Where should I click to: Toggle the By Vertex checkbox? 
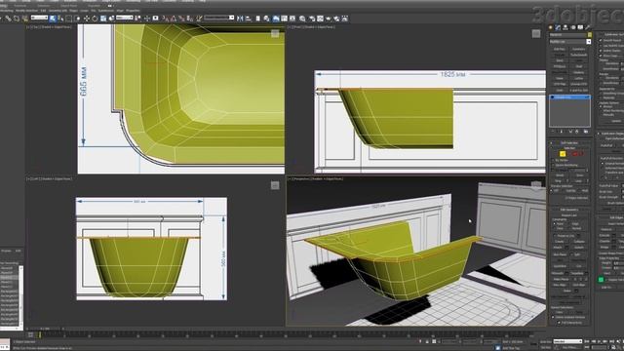(x=553, y=160)
